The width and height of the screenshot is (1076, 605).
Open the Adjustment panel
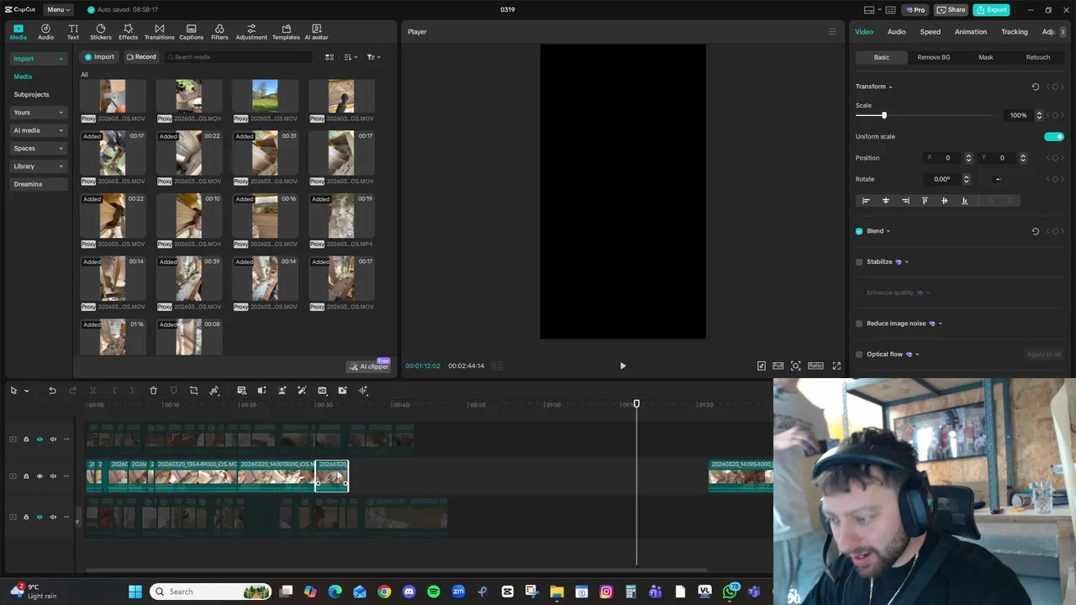tap(251, 32)
